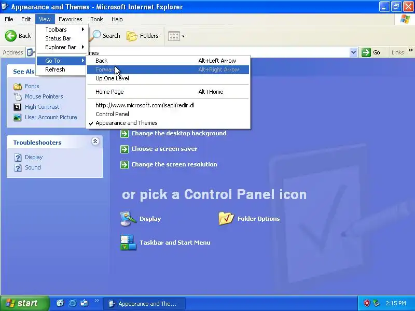
Task: Click the Views grid icon
Action: click(x=174, y=36)
